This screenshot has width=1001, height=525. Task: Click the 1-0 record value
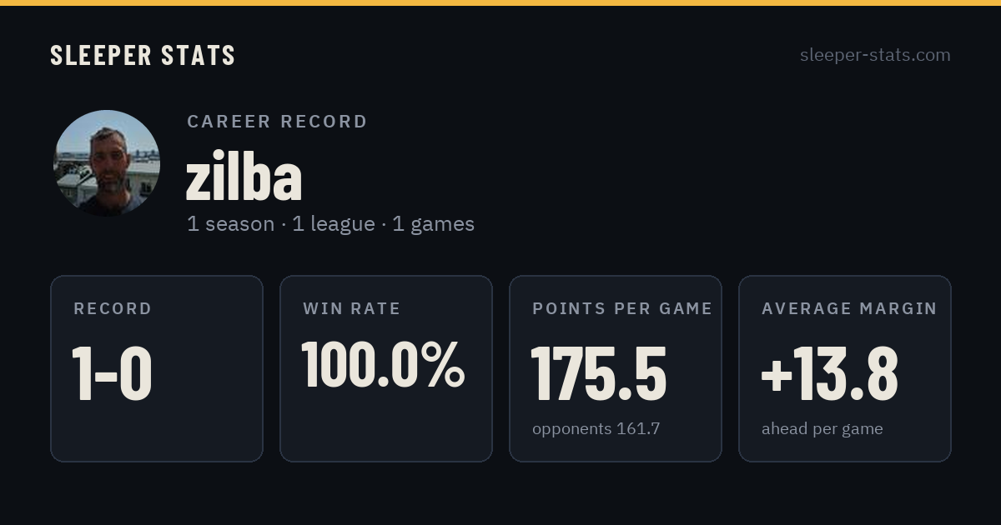click(112, 374)
